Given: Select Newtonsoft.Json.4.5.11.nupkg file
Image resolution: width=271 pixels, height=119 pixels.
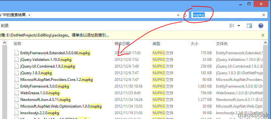Looking at the screenshot, I should point(45,100).
